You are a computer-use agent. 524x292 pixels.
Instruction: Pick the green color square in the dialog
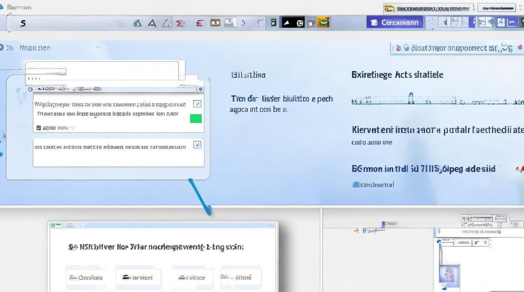click(196, 118)
